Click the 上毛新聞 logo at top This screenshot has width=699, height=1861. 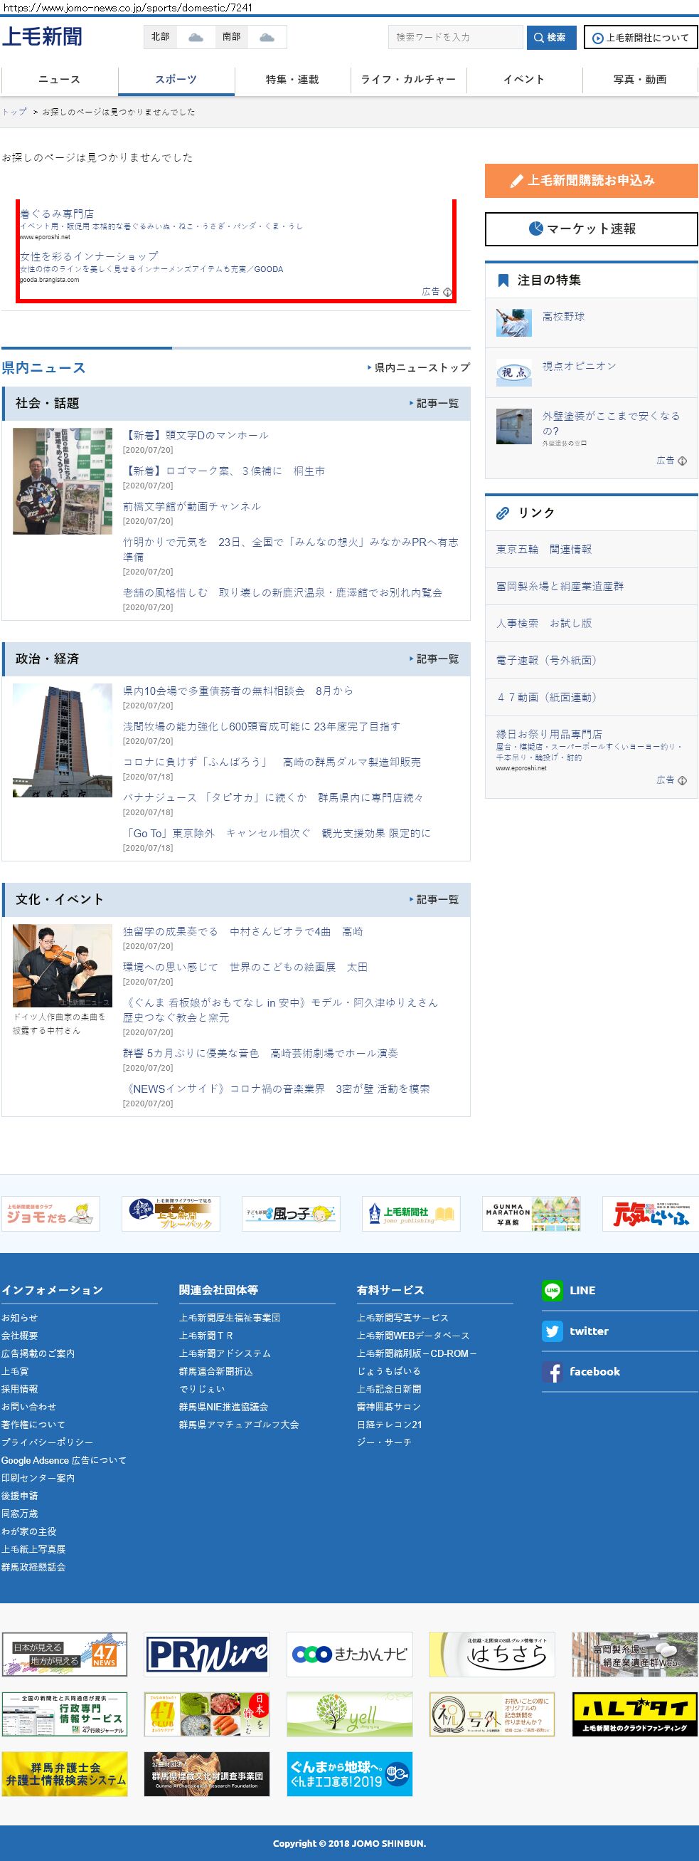pos(43,37)
